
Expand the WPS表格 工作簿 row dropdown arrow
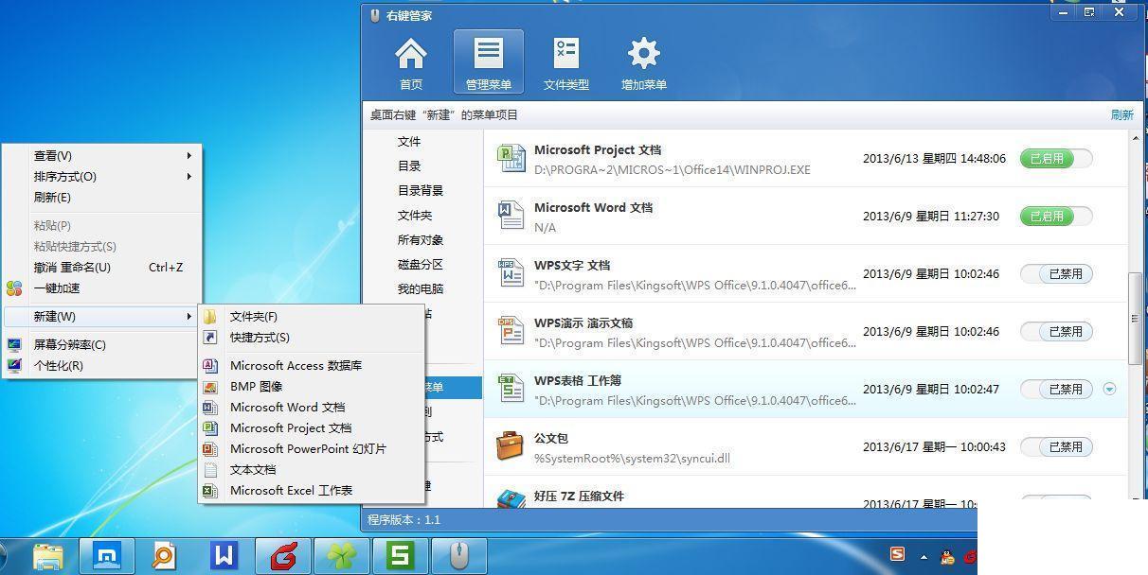coord(1110,389)
